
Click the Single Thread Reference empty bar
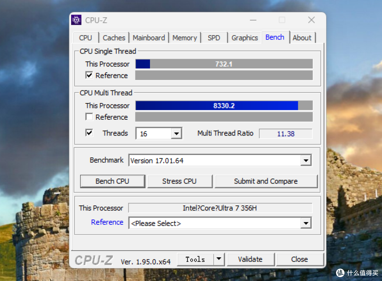point(224,75)
